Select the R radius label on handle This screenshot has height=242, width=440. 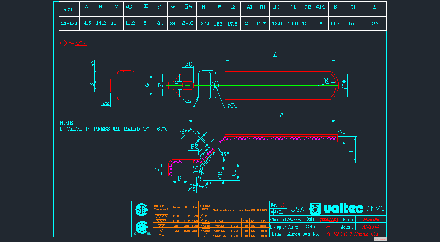326,79
